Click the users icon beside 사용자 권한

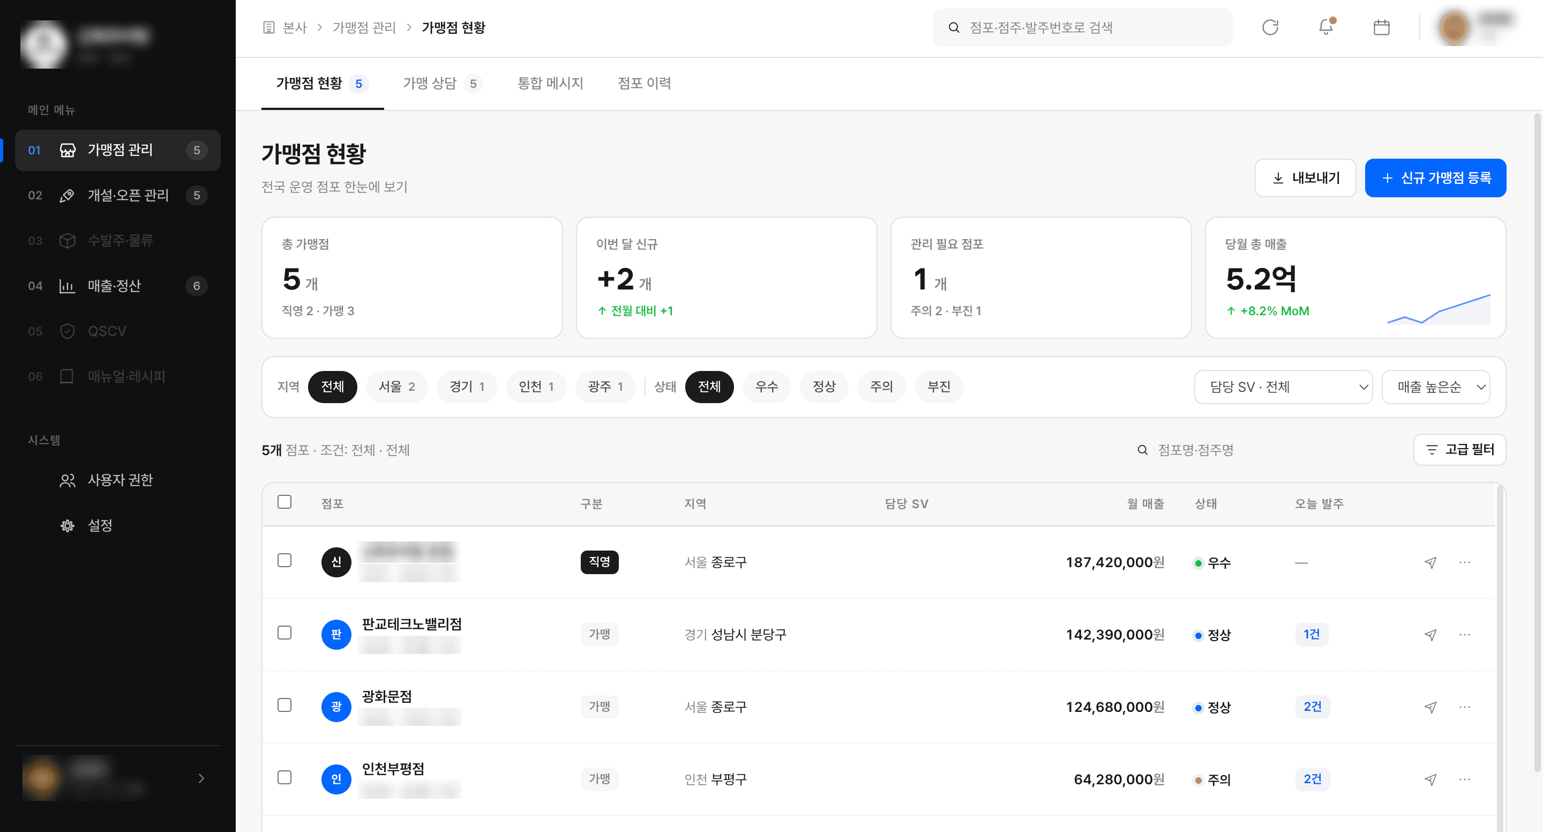click(68, 480)
